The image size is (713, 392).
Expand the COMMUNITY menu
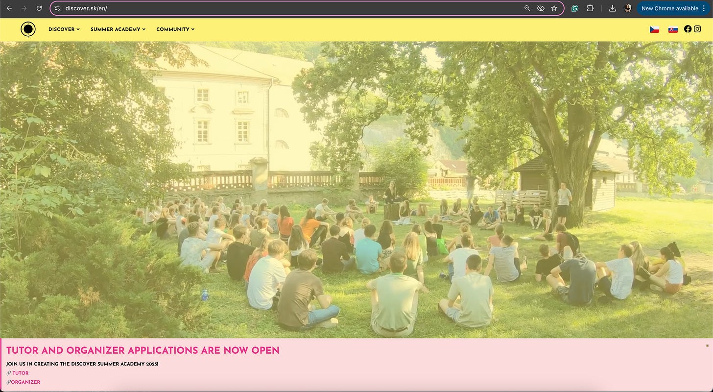click(x=175, y=29)
